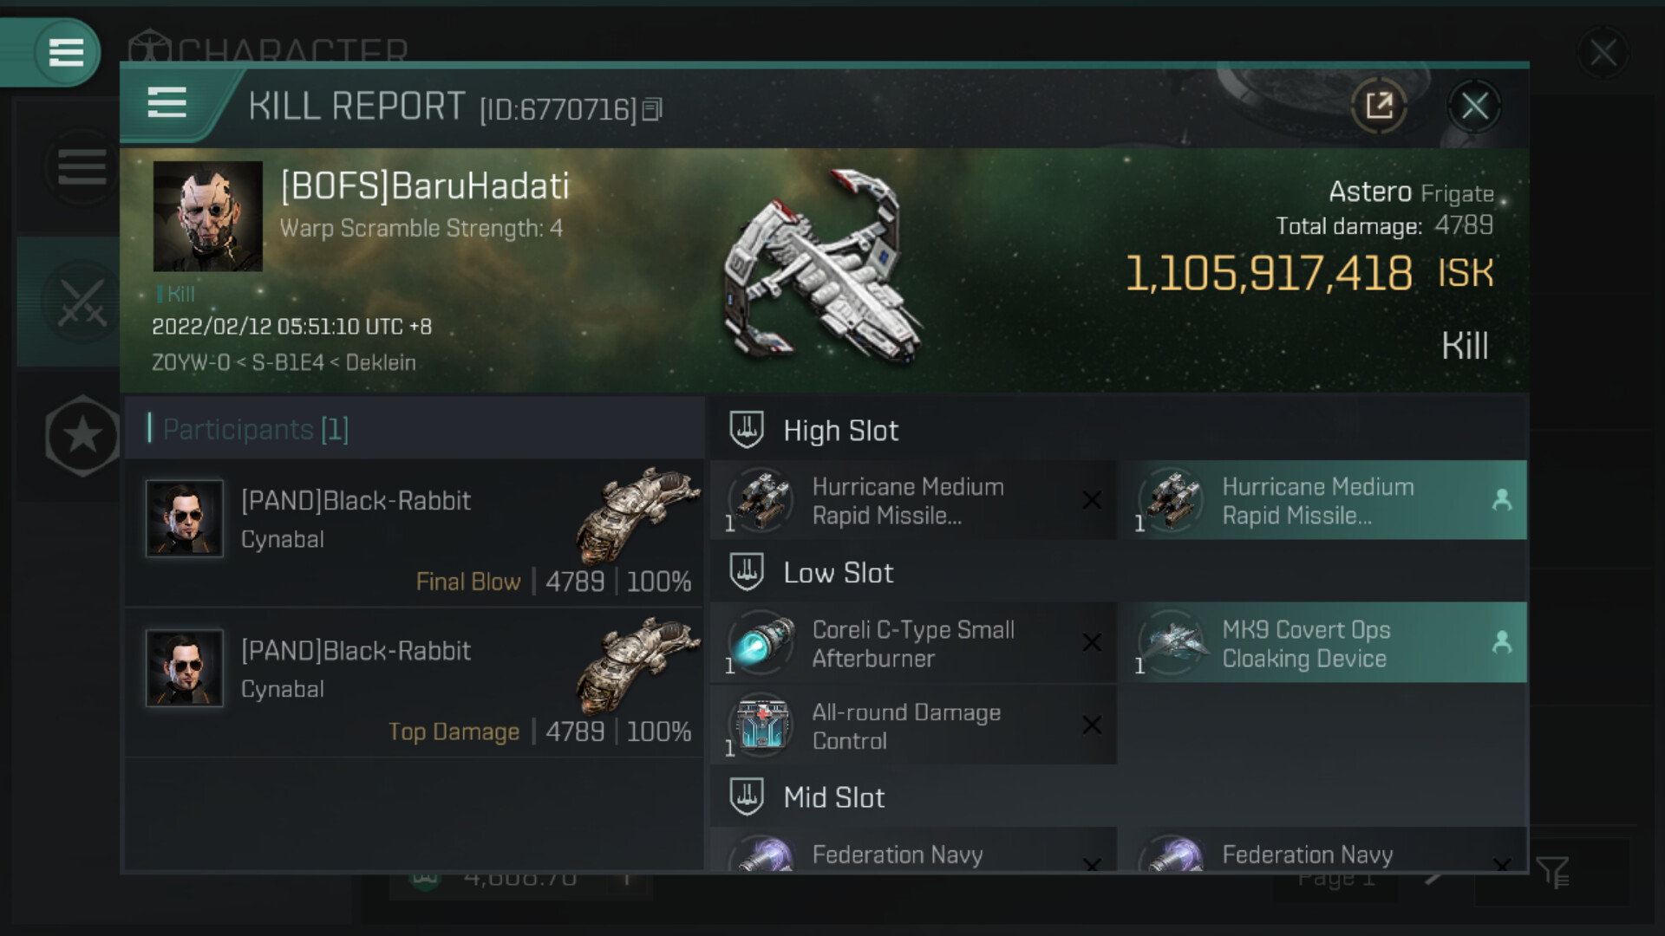The width and height of the screenshot is (1665, 936).
Task: Select the MK9 Covert Ops Cloaking Device
Action: pyautogui.click(x=1323, y=642)
